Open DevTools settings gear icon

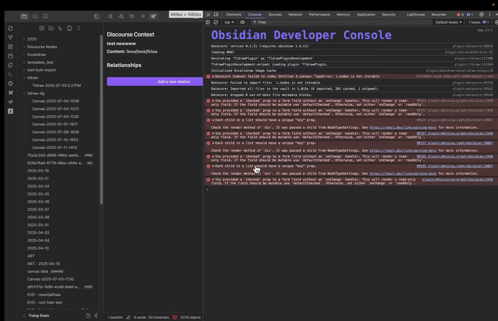click(481, 14)
